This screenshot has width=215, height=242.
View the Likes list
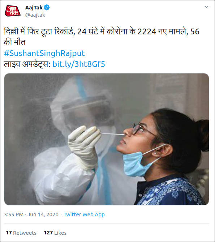[x=55, y=233]
